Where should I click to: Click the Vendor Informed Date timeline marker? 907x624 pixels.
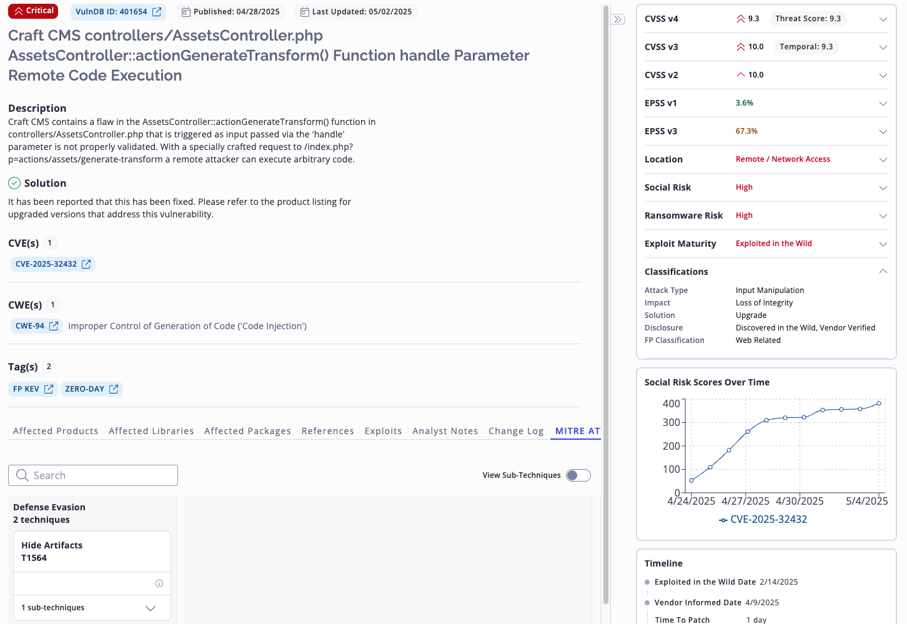point(647,603)
